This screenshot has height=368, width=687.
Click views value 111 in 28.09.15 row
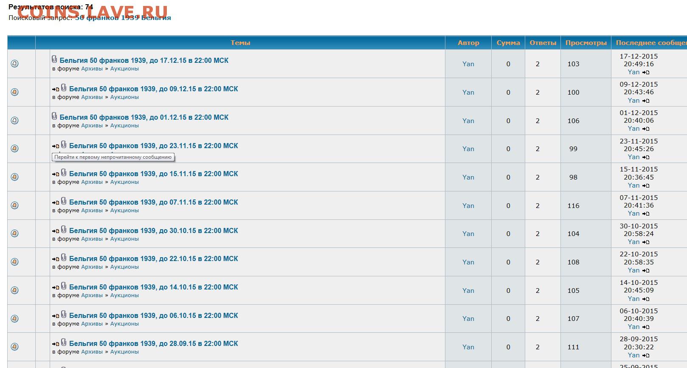click(573, 347)
